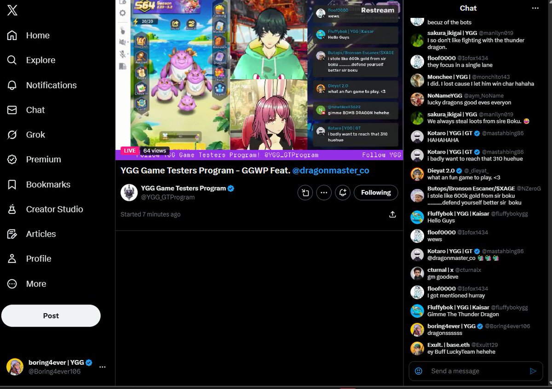The width and height of the screenshot is (552, 389).
Task: Click the Guild icon in game stream
Action: 141,103
